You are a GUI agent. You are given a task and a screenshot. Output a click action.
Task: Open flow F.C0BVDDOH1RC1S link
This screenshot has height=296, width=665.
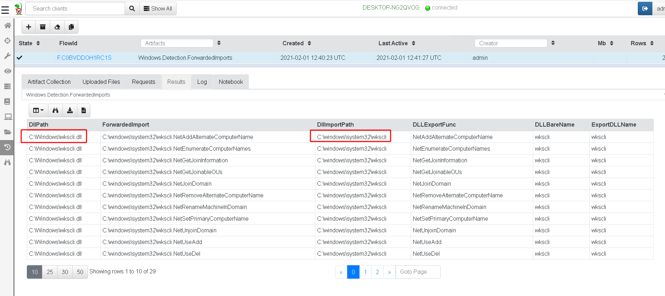pyautogui.click(x=84, y=58)
